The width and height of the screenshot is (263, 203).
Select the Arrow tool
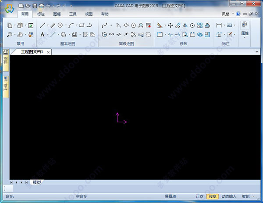click(x=126, y=35)
